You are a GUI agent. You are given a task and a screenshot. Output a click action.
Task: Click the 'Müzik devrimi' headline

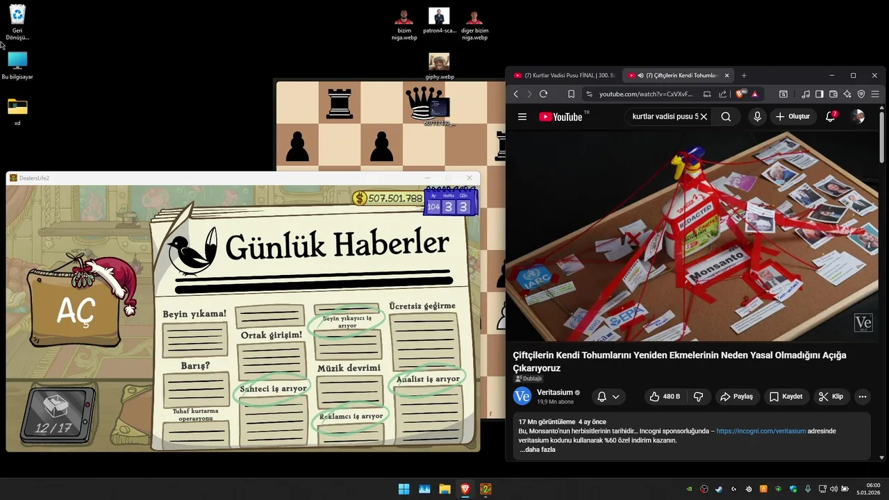click(349, 368)
